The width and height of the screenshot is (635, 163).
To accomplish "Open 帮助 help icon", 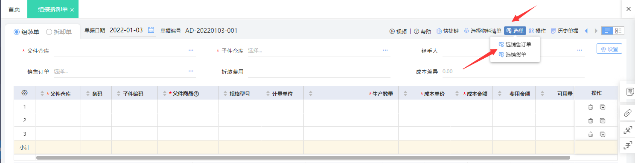I will [416, 31].
